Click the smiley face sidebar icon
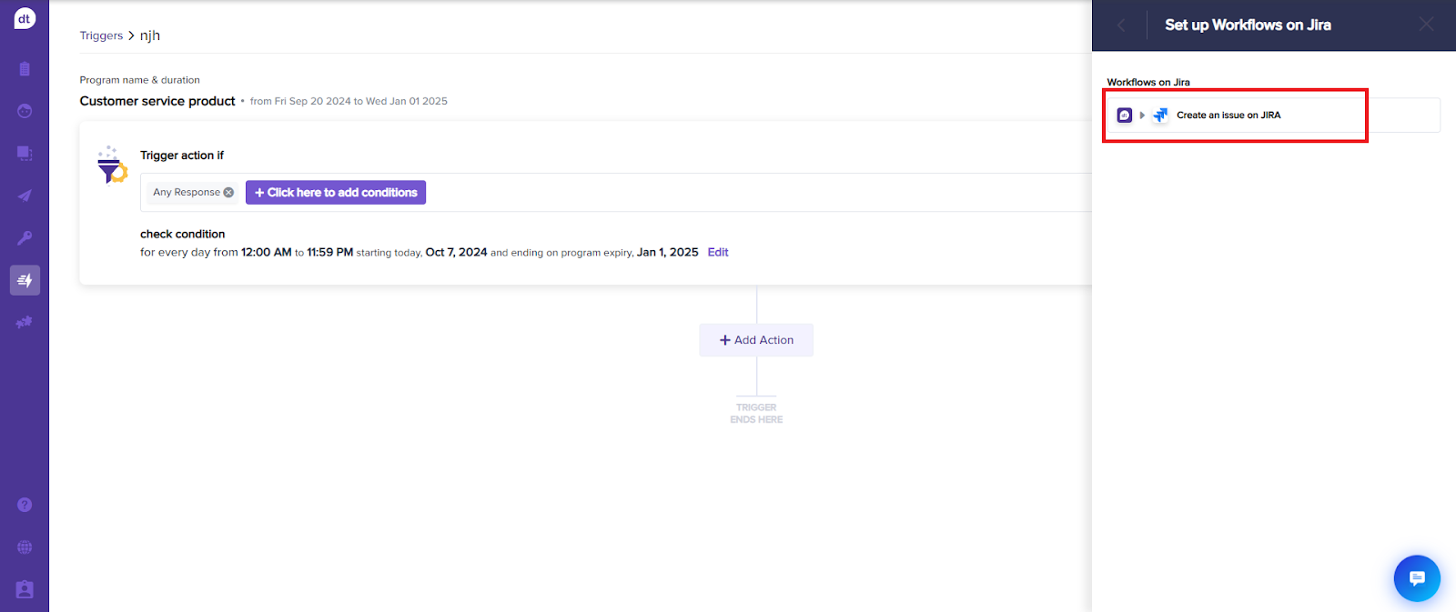The width and height of the screenshot is (1456, 612). coord(25,111)
